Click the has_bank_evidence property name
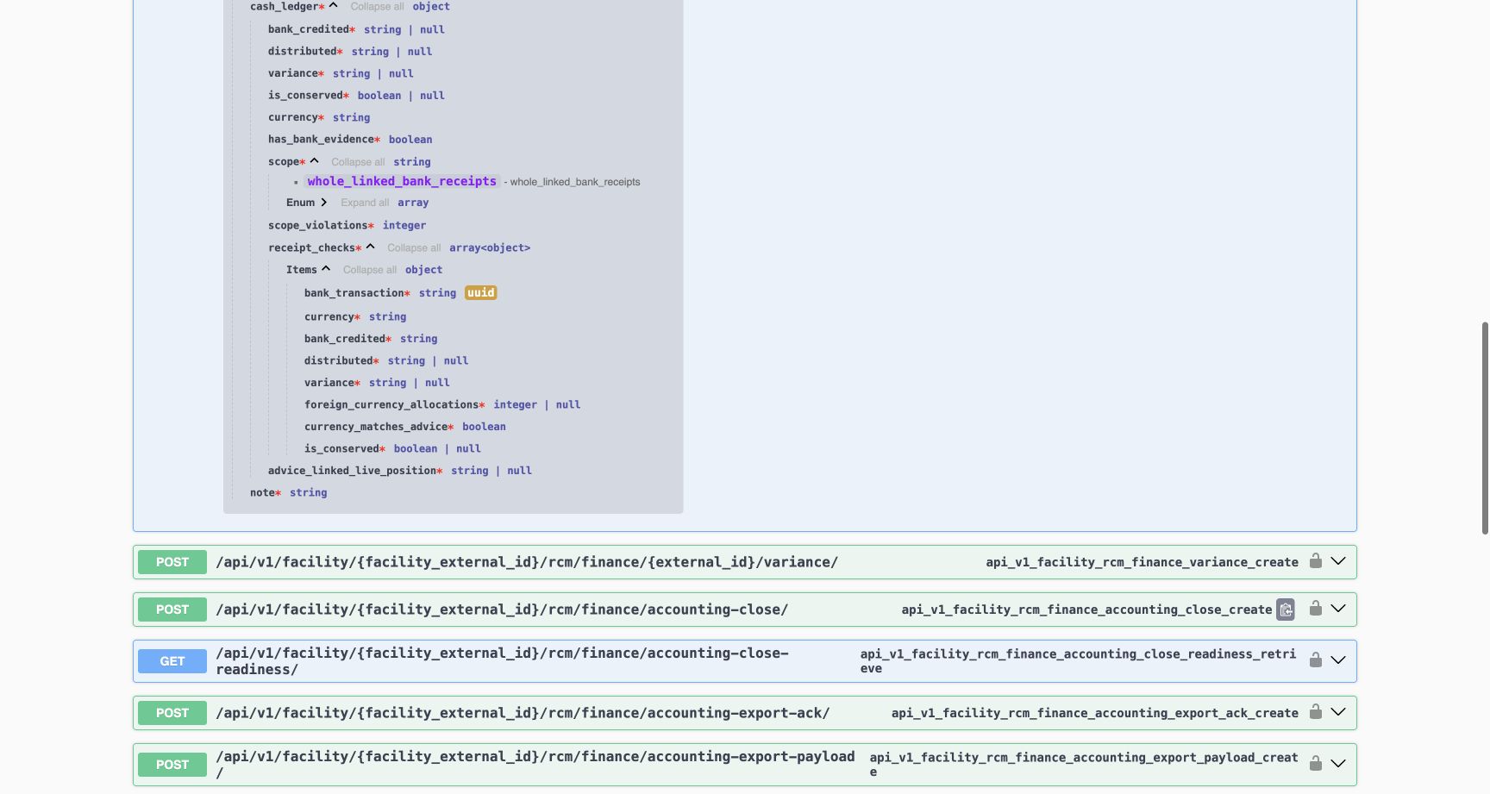 tap(321, 140)
